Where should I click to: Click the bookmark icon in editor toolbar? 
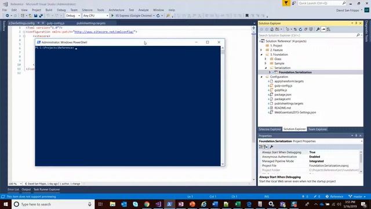click(247, 16)
